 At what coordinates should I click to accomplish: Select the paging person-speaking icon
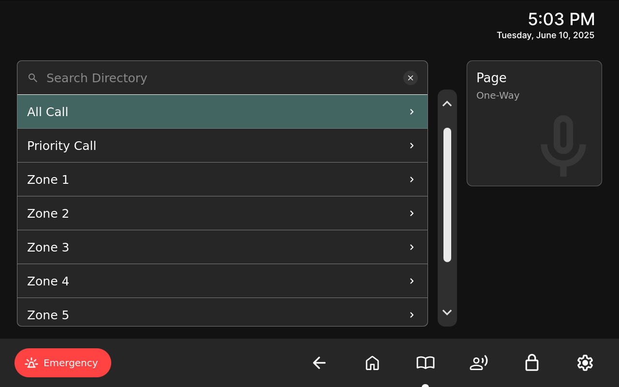[479, 363]
